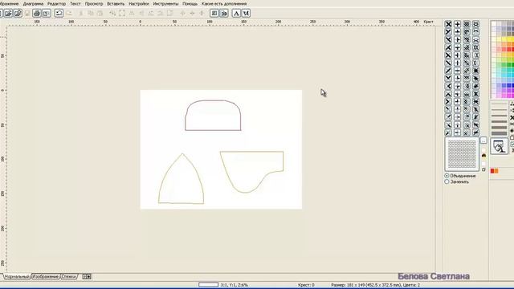Select the red used-color swatch below the palette
514x289 pixels.
point(492,171)
